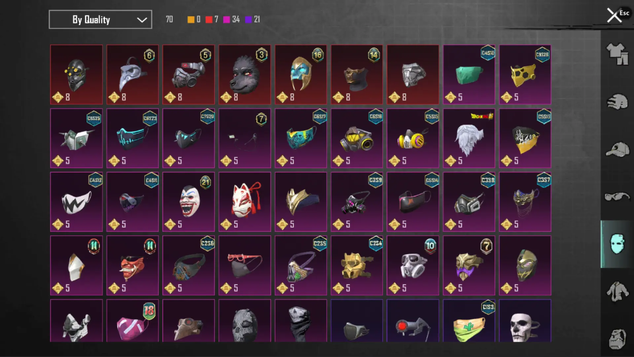
Task: Close the inventory with the Esc X
Action: tap(614, 15)
